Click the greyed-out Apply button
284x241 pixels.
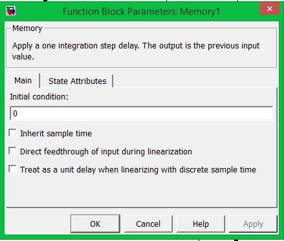253,224
